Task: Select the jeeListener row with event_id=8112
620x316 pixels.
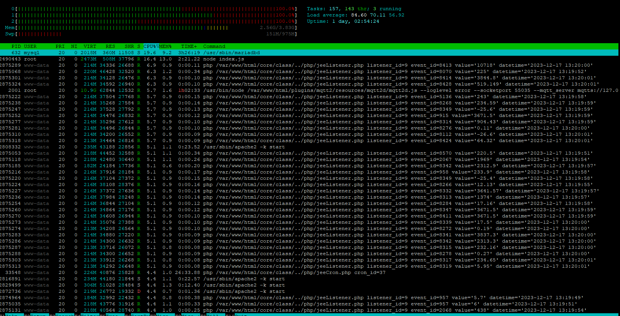Action: point(309,134)
